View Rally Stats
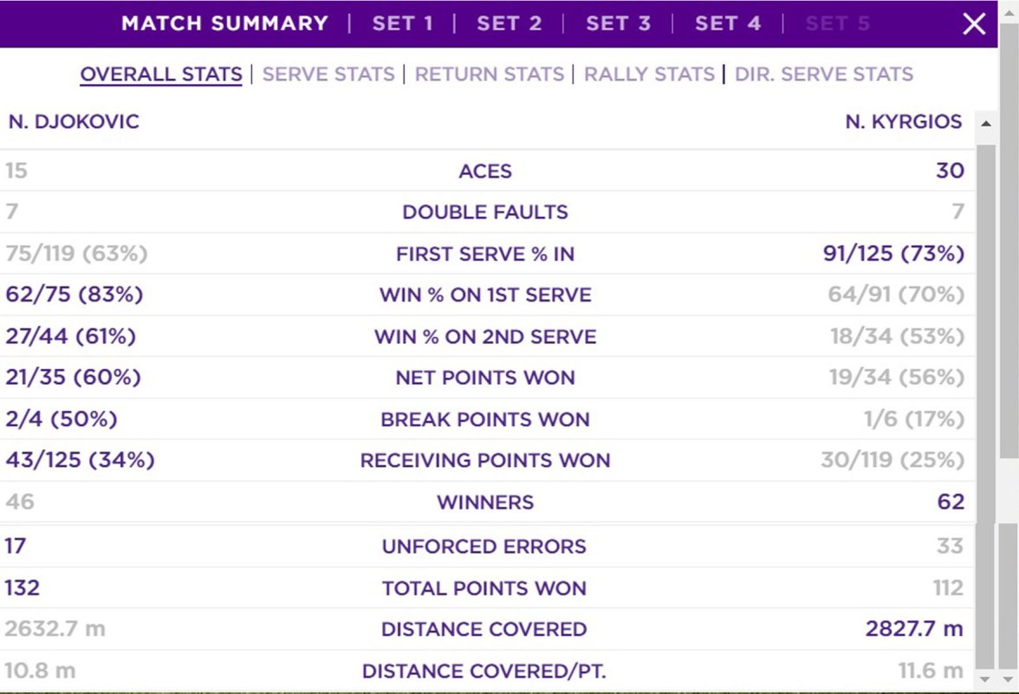Image resolution: width=1019 pixels, height=694 pixels. point(649,75)
